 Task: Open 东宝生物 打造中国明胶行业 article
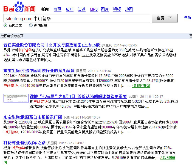(39, 70)
